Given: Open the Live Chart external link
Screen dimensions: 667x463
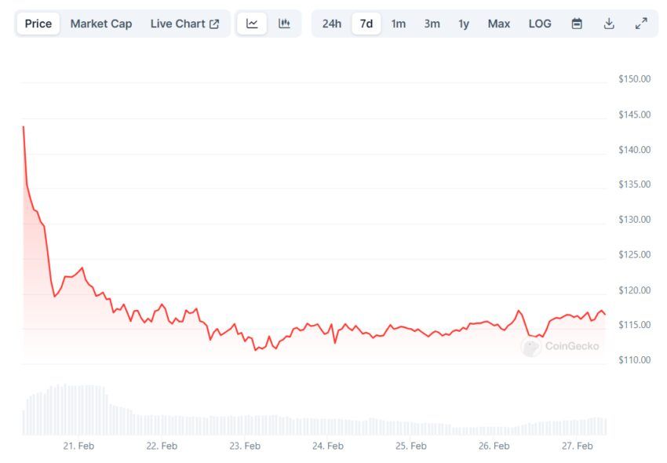Looking at the screenshot, I should (x=184, y=24).
